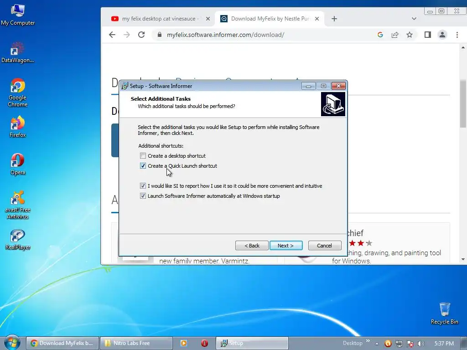The image size is (467, 350).
Task: Close the Setup dialog with X
Action: click(x=339, y=86)
